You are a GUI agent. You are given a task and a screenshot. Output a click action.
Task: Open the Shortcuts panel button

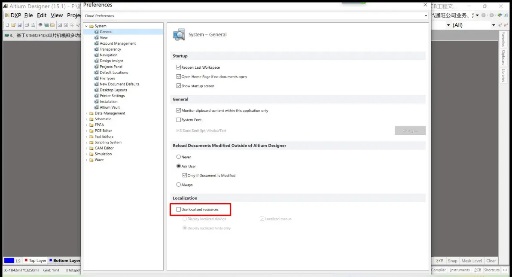[x=492, y=270]
